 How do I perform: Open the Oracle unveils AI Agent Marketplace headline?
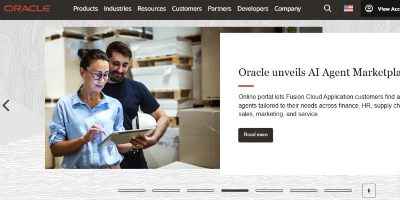point(319,72)
